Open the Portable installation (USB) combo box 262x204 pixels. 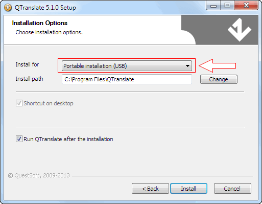pyautogui.click(x=127, y=66)
